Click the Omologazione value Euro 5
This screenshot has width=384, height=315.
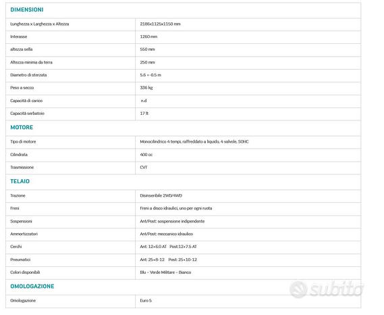click(146, 301)
